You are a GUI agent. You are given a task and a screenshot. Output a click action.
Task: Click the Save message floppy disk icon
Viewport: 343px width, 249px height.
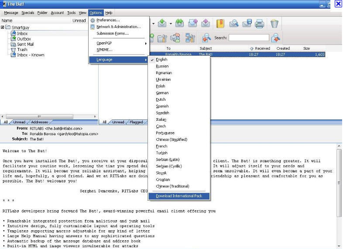coord(247,24)
